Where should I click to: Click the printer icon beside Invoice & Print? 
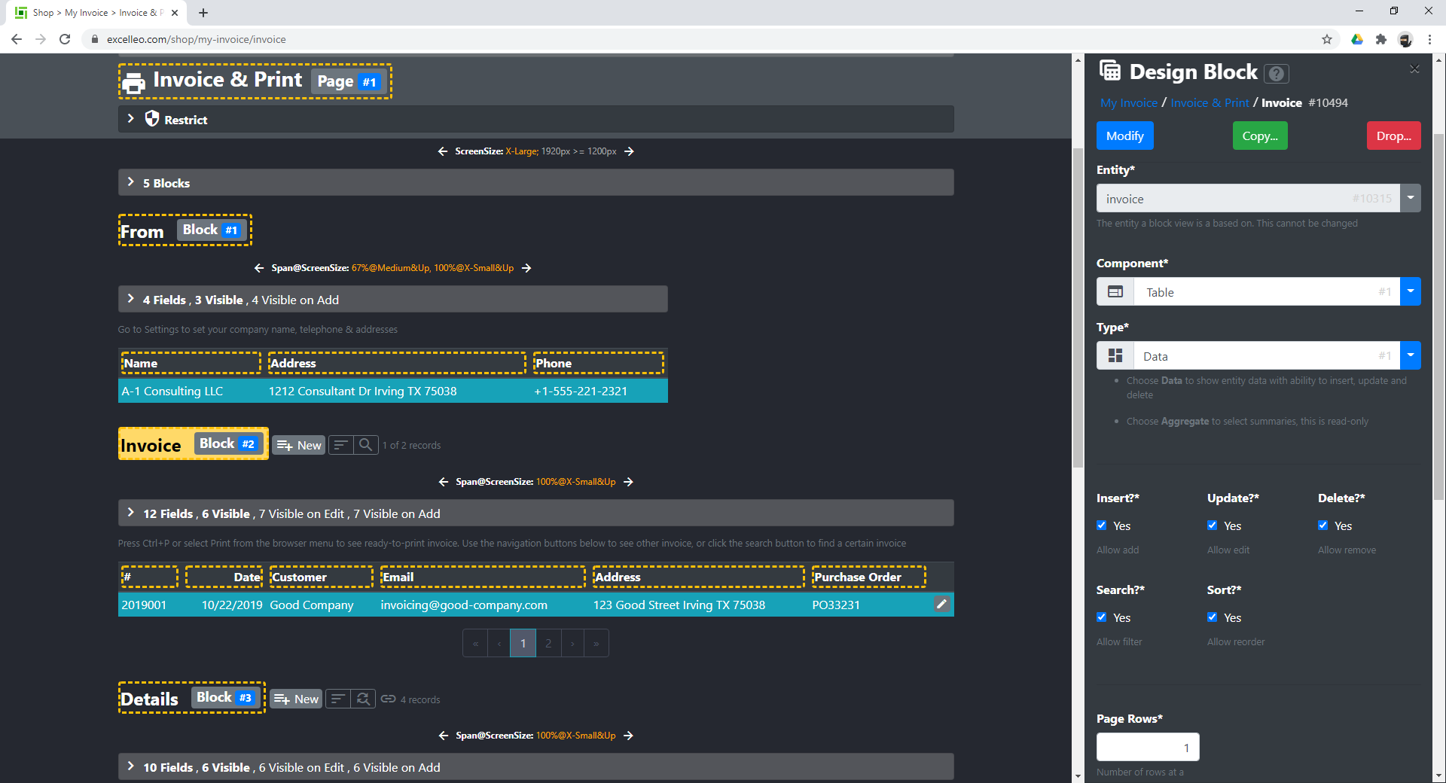pyautogui.click(x=133, y=82)
